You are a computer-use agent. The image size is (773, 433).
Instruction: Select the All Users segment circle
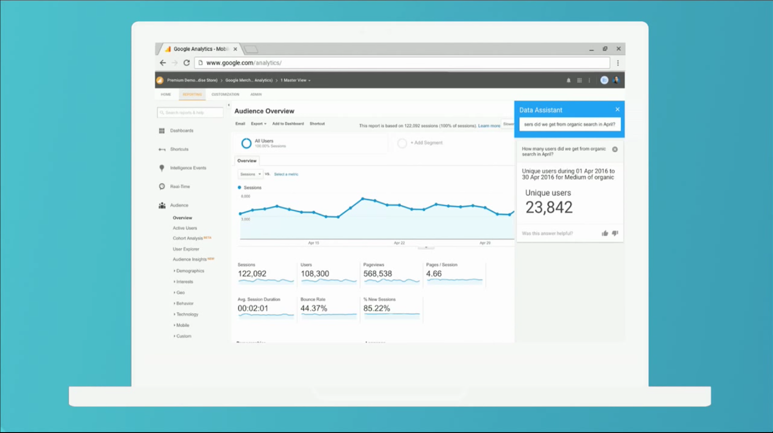[246, 143]
